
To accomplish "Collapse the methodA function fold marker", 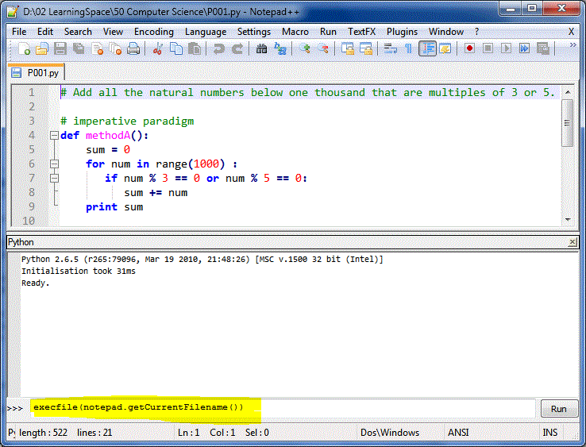I will (54, 135).
